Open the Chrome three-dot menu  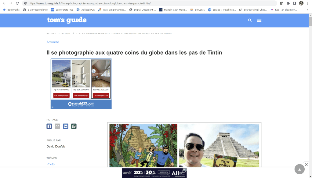coord(308,3)
